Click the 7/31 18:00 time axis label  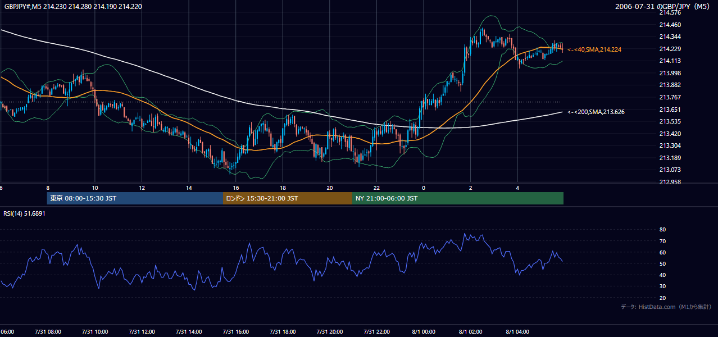(283, 331)
